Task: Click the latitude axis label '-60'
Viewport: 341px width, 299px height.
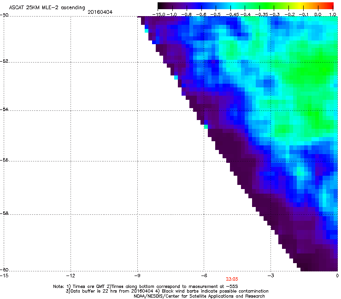Action: pos(4,270)
